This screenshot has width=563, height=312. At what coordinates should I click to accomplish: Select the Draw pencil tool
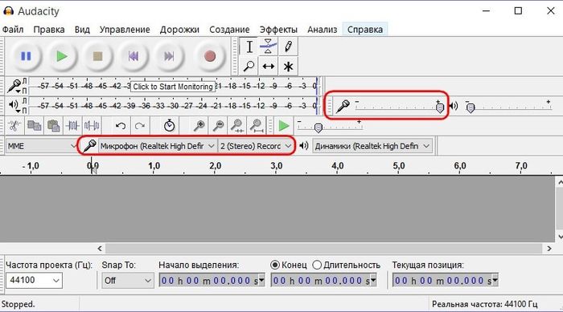[288, 47]
